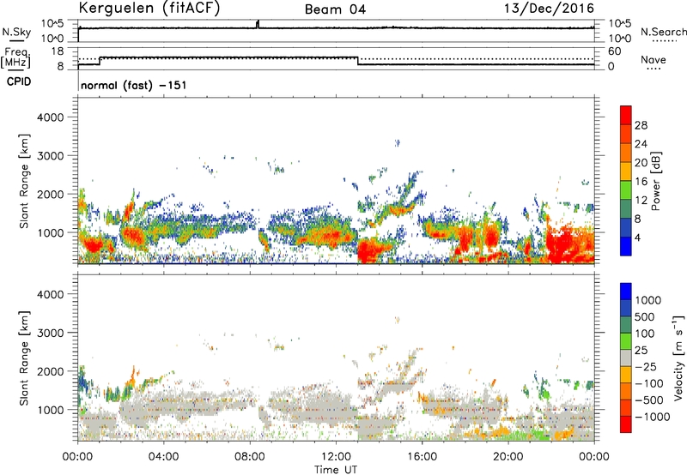Click the '08:00' time tick label

point(250,457)
